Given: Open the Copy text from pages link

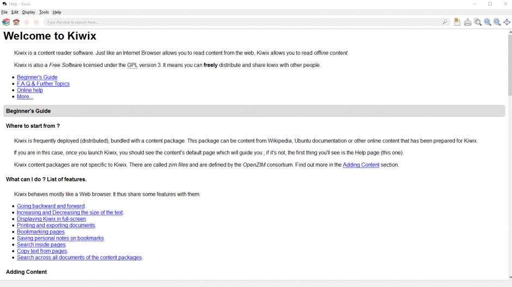Looking at the screenshot, I should (x=42, y=251).
